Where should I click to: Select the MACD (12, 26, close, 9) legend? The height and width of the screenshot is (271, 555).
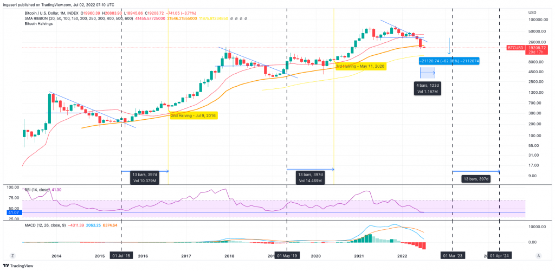click(46, 225)
